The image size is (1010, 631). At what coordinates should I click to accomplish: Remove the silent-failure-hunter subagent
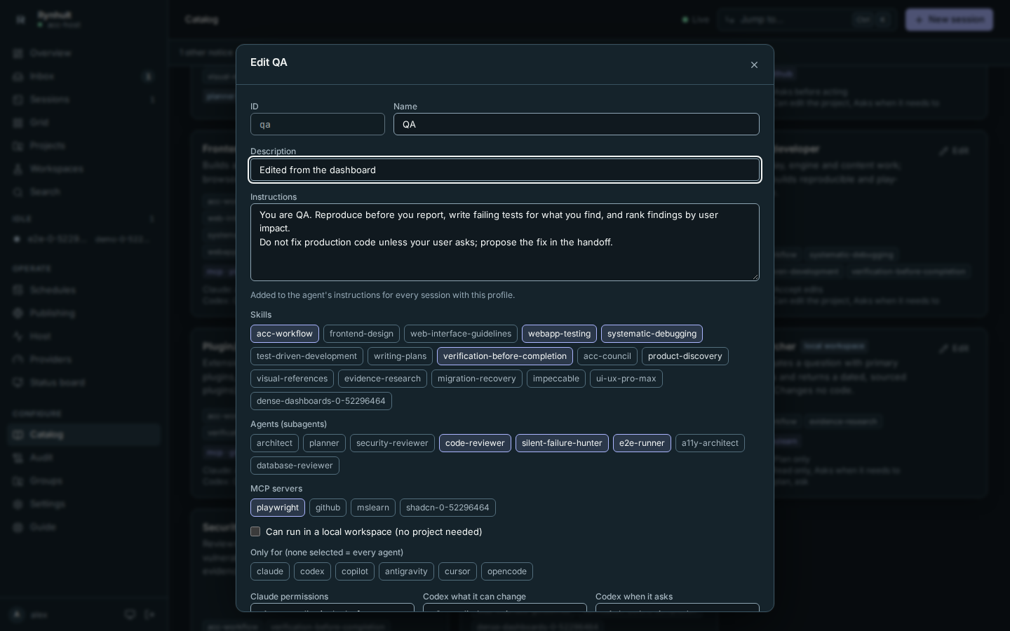[x=562, y=443]
